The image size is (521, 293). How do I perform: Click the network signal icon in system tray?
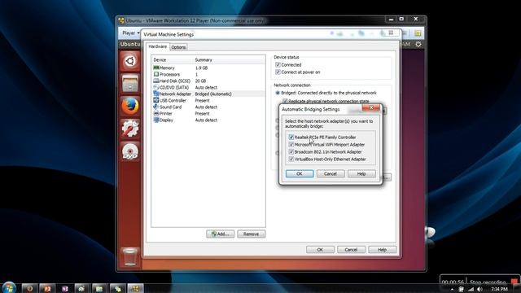[x=471, y=290]
